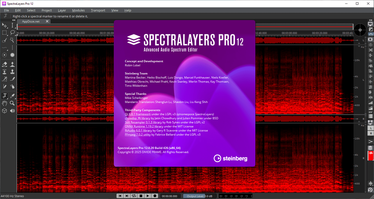Select the Lasso Selection tool

(x=12, y=33)
